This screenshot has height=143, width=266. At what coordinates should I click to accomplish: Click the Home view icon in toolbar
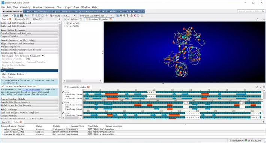131,15
